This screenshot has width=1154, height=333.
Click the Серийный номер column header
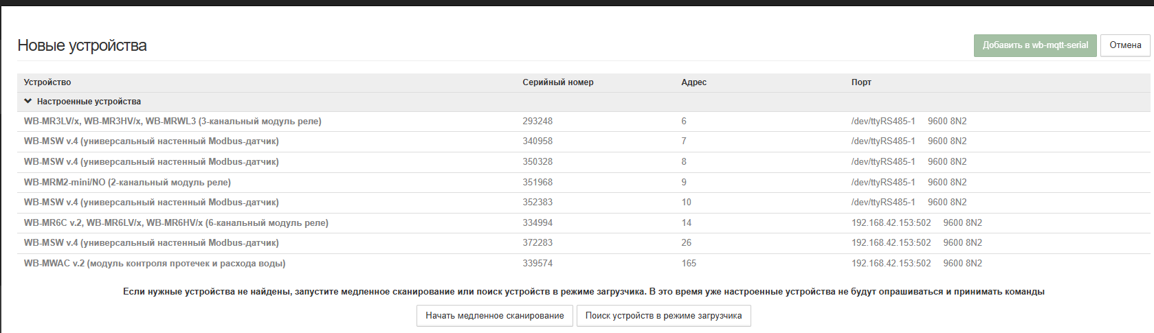pos(557,82)
